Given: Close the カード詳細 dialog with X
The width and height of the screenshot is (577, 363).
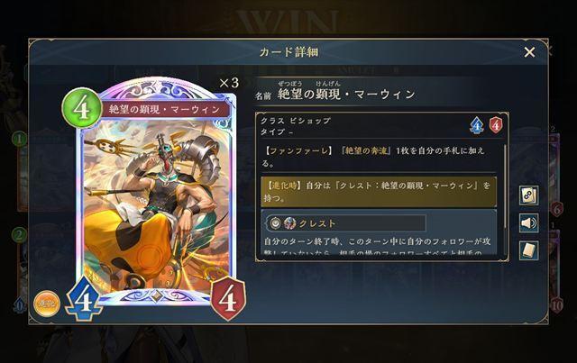Looking at the screenshot, I should click(529, 52).
